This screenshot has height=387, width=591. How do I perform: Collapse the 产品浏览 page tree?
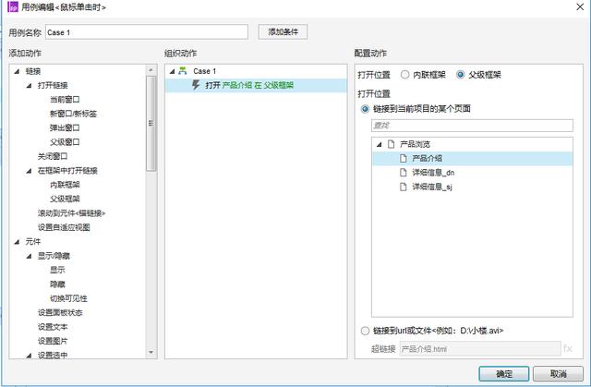coord(380,144)
